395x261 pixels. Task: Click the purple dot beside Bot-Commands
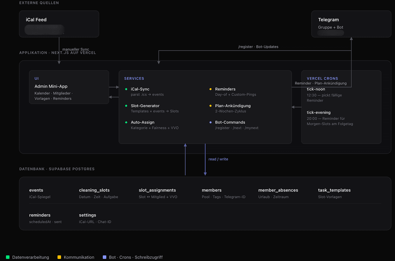[210, 122]
